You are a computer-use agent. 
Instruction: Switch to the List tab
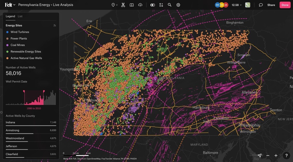pyautogui.click(x=20, y=16)
